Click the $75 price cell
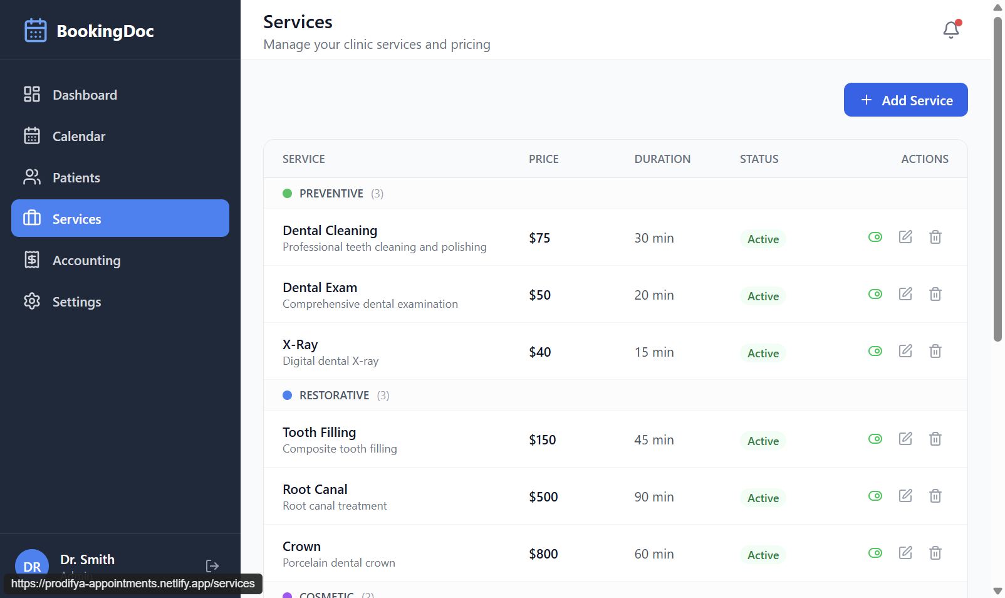This screenshot has height=598, width=1005. (x=539, y=238)
